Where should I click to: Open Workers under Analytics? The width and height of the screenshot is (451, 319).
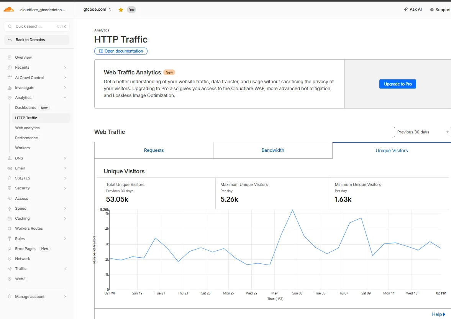(23, 148)
